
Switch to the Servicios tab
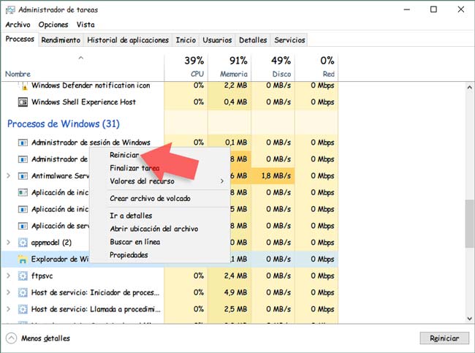(x=289, y=40)
